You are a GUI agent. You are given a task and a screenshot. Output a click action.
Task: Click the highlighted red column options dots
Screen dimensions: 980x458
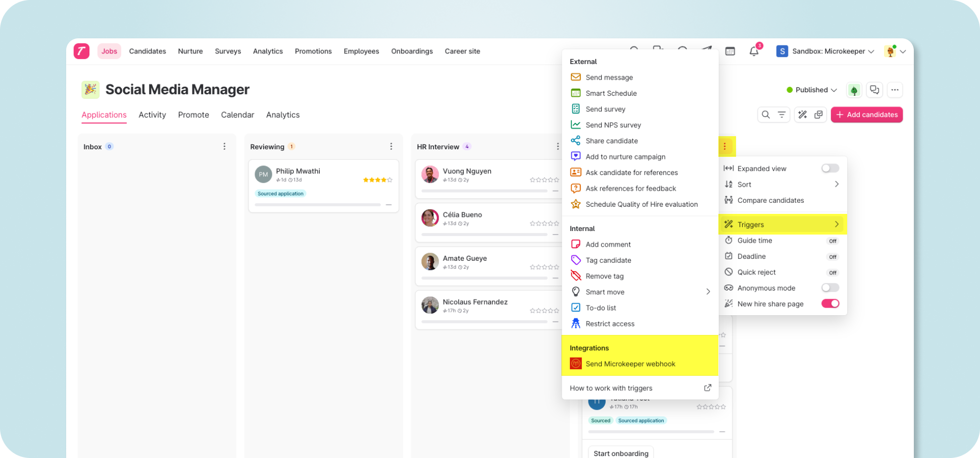coord(724,146)
